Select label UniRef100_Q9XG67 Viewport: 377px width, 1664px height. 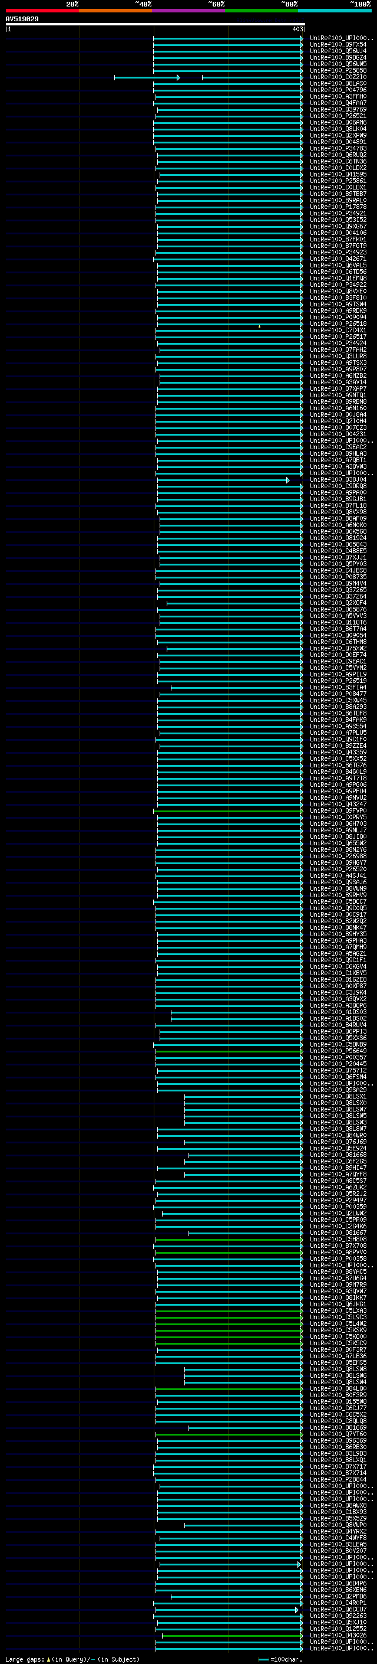[x=338, y=226]
